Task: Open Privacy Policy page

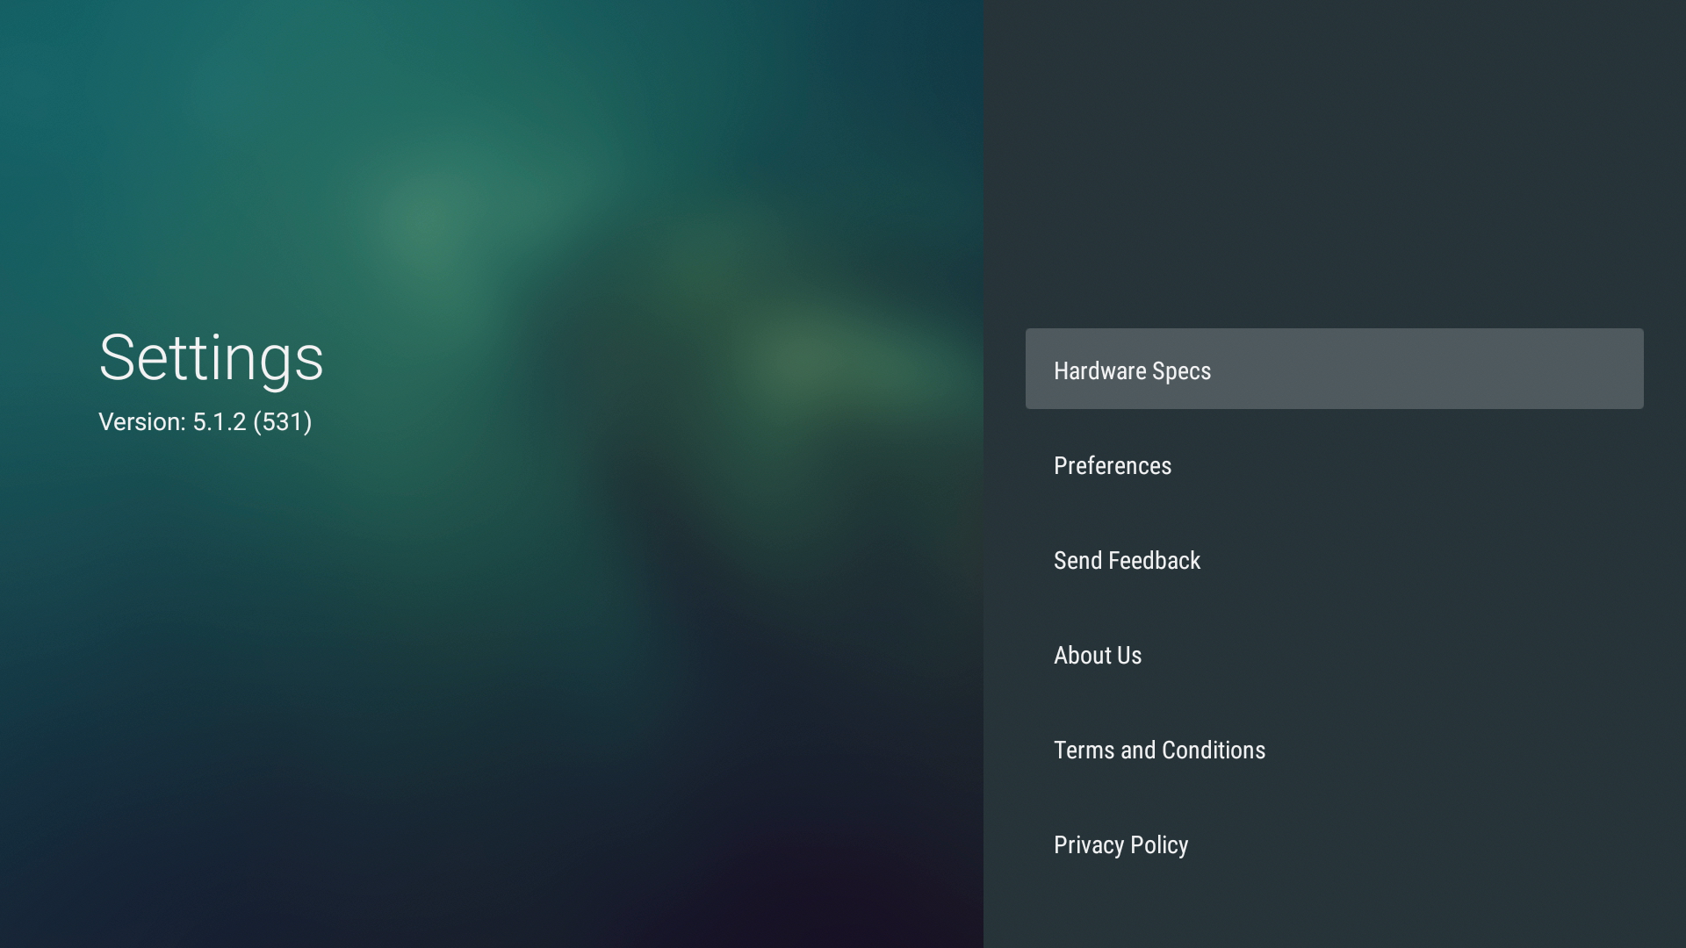Action: tap(1120, 844)
